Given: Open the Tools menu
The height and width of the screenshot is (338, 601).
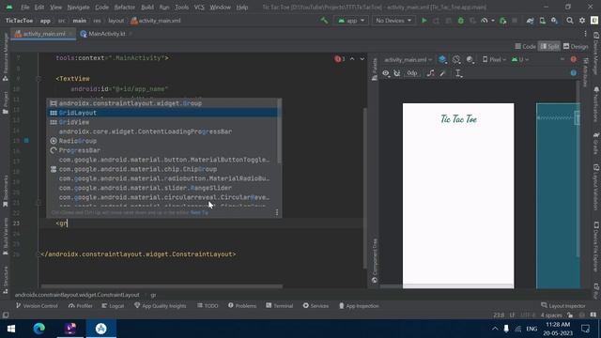Looking at the screenshot, I should point(181,7).
